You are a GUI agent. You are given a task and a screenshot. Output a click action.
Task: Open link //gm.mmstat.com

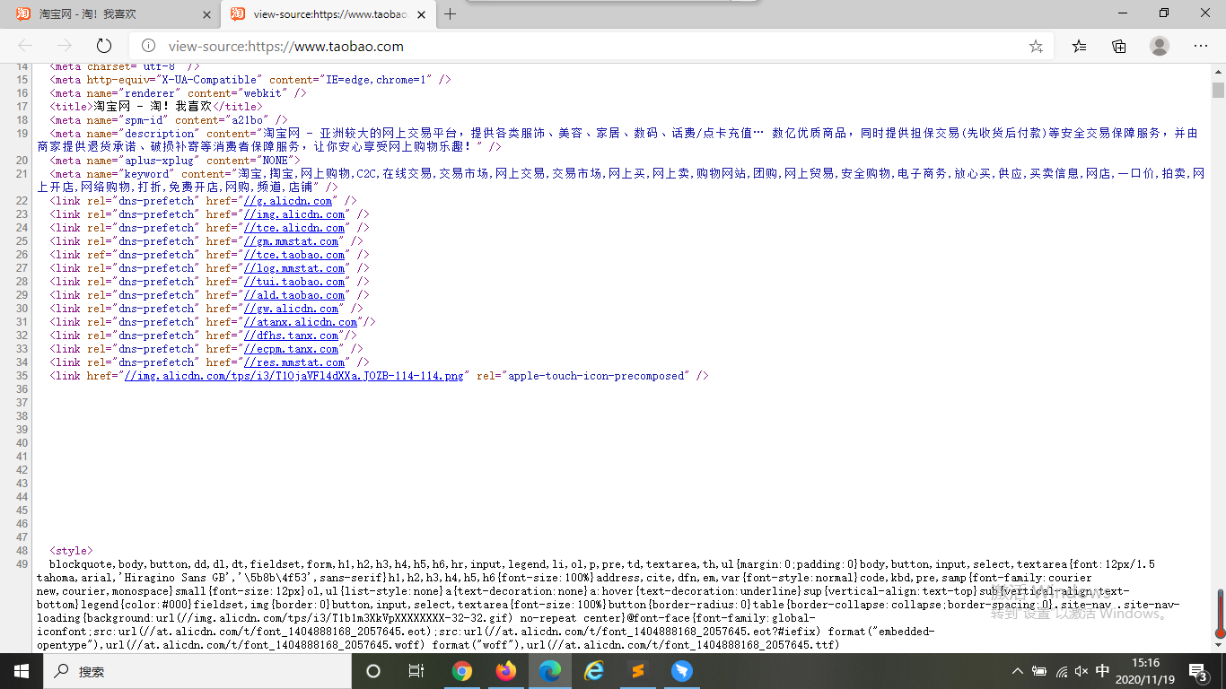(x=292, y=241)
